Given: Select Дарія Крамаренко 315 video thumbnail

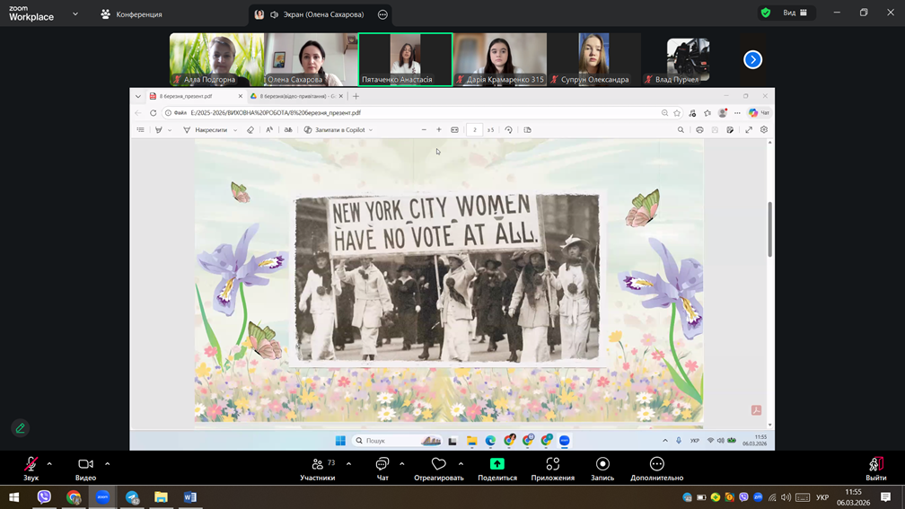Looking at the screenshot, I should pyautogui.click(x=500, y=59).
